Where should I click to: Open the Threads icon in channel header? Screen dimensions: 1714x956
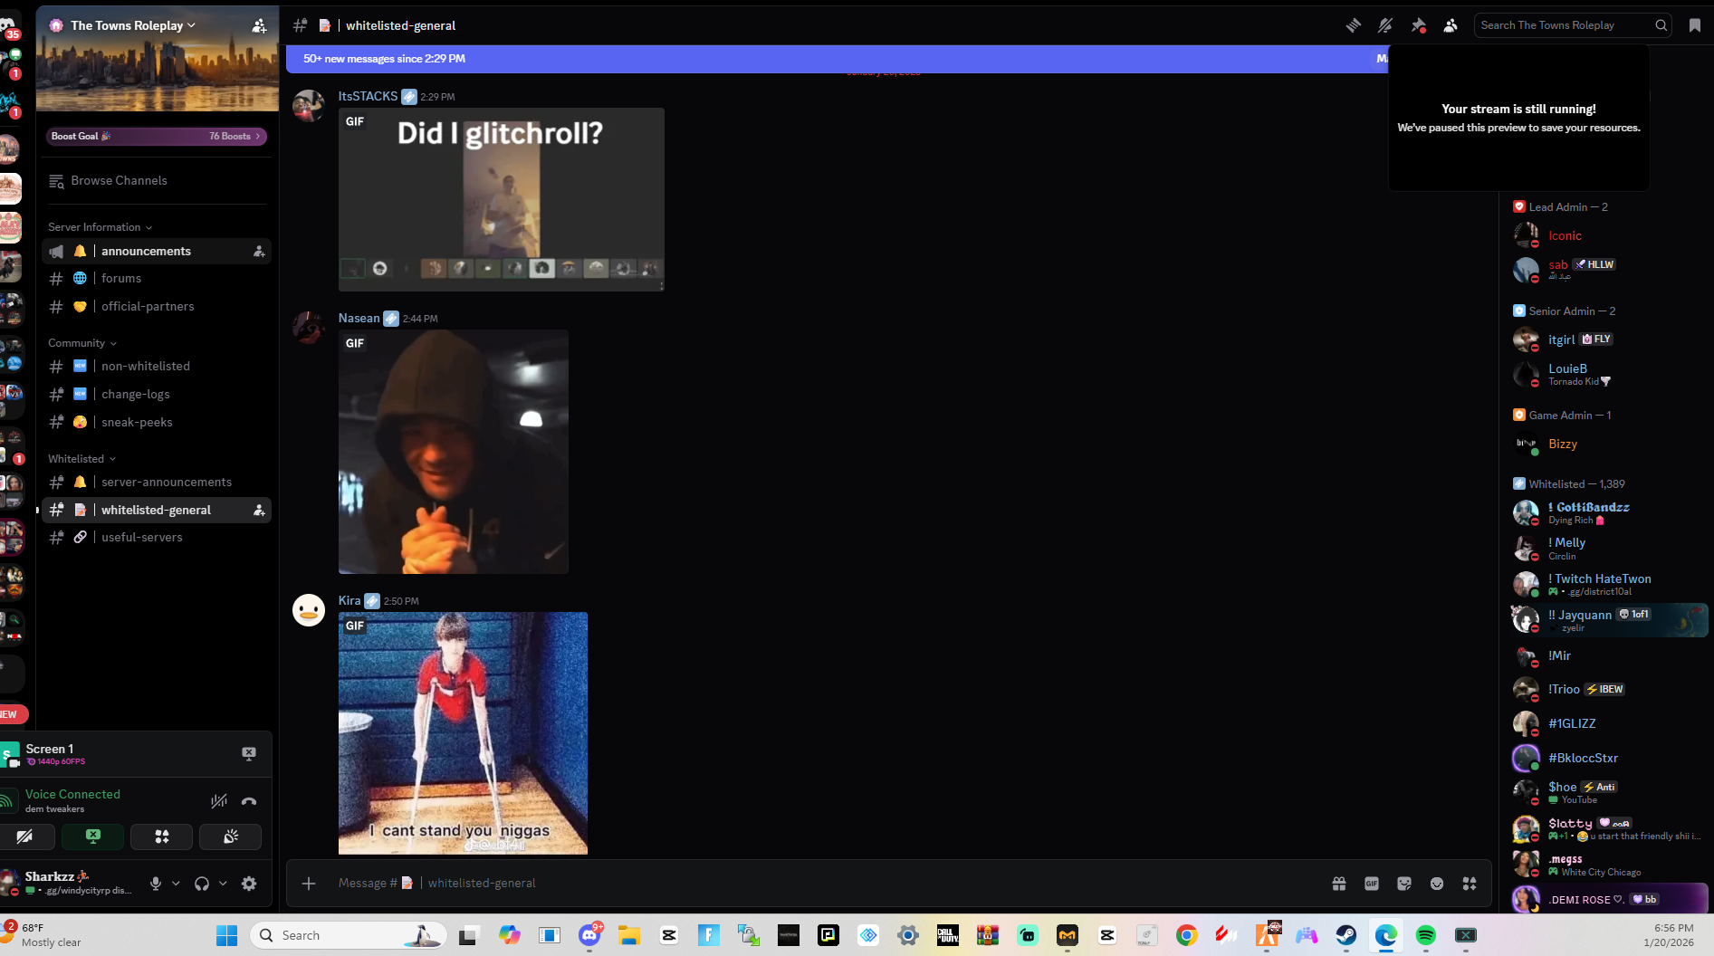tap(1353, 25)
